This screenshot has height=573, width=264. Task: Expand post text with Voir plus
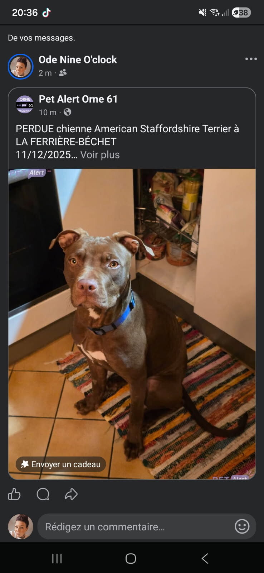[100, 155]
